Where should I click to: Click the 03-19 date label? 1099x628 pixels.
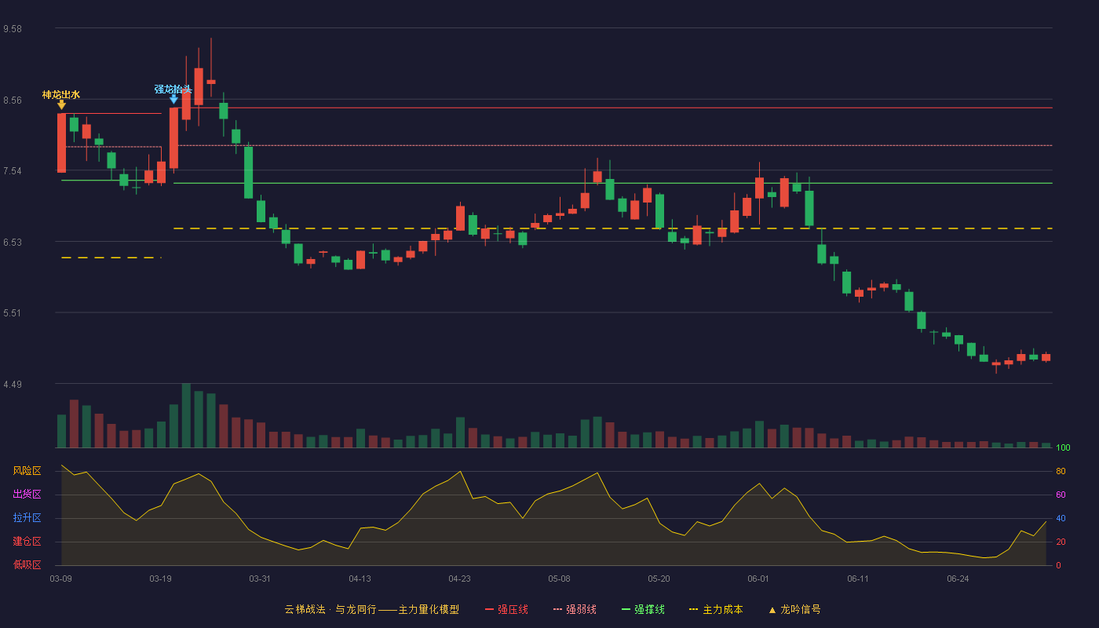point(160,579)
